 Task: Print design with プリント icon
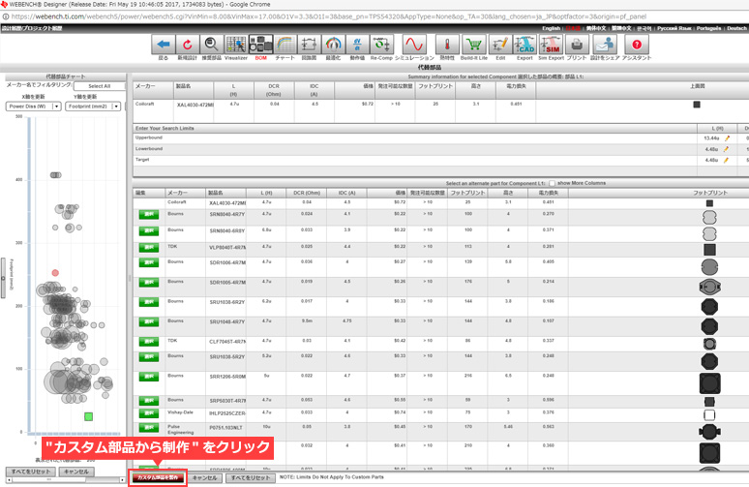tap(577, 45)
